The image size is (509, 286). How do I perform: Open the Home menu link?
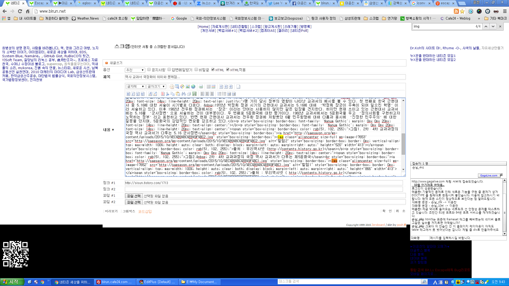pos(204,26)
